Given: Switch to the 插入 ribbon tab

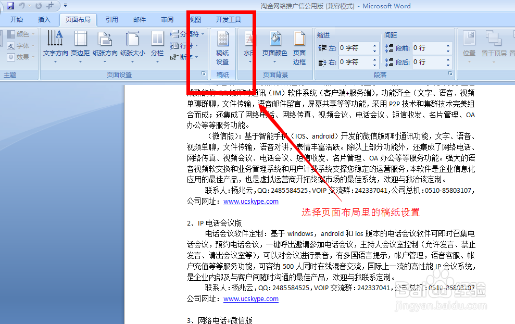Looking at the screenshot, I should coord(44,20).
